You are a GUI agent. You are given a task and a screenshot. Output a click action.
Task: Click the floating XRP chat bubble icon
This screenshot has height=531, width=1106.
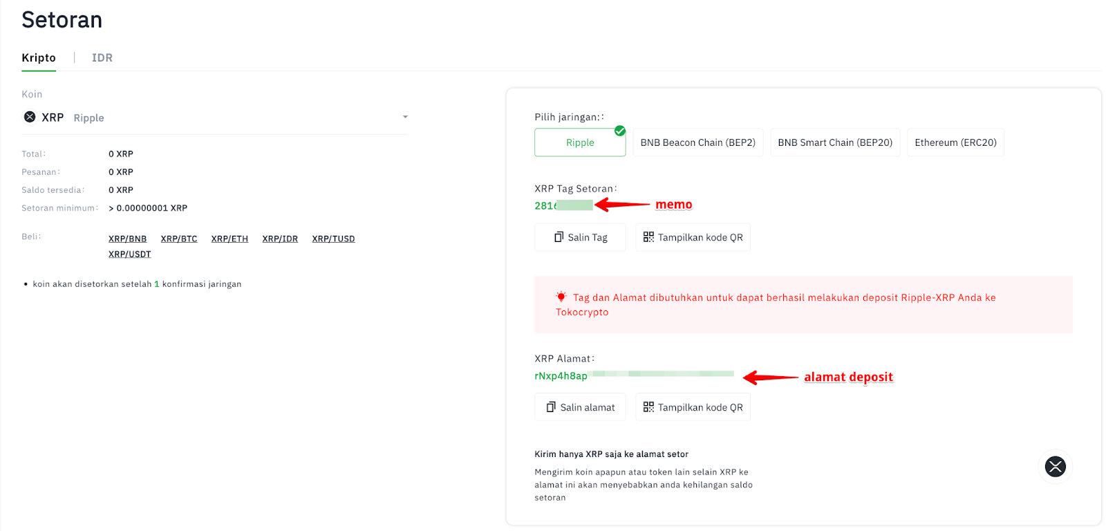click(1055, 467)
